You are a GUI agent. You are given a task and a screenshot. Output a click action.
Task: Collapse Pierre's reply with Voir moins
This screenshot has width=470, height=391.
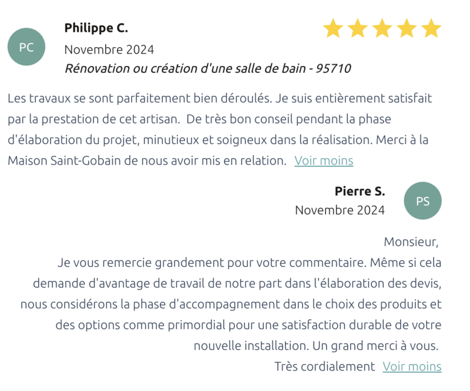pyautogui.click(x=412, y=366)
